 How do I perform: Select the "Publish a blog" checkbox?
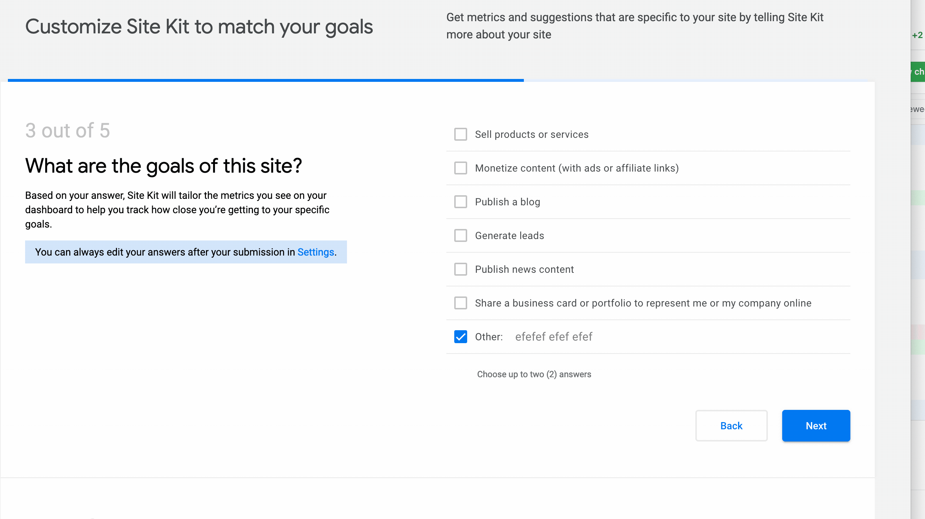[460, 201]
